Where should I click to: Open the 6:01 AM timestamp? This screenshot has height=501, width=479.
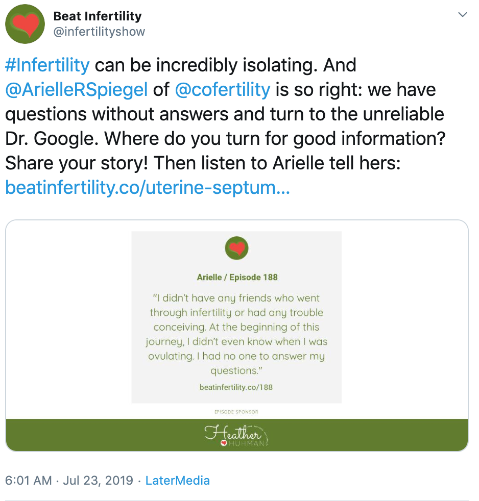29,480
